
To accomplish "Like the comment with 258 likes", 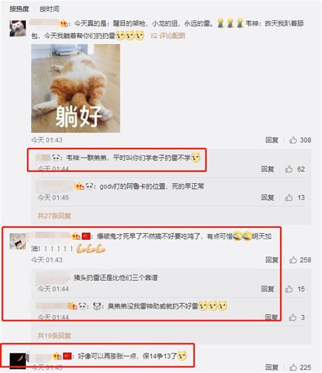I will (293, 260).
